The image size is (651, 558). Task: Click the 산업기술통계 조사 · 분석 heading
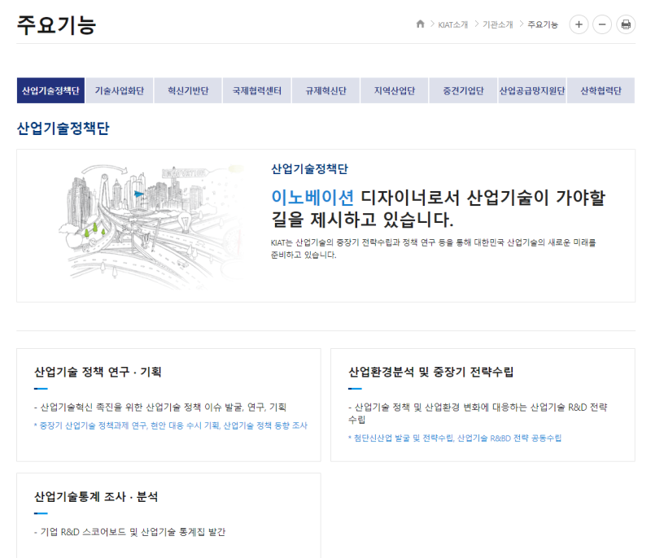(96, 496)
